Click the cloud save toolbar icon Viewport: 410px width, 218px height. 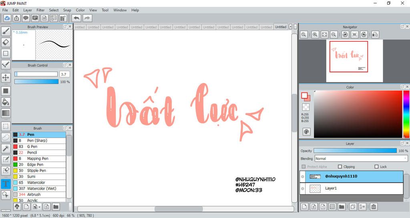(x=7, y=18)
